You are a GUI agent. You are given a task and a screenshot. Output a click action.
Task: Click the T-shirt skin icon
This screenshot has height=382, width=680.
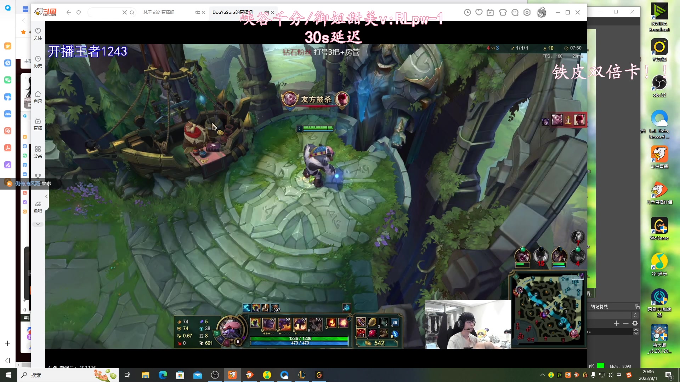(503, 12)
